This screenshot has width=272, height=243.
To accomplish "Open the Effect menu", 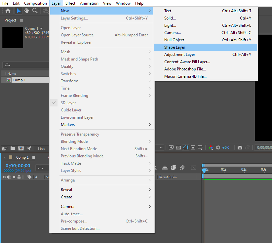I will tap(70, 3).
